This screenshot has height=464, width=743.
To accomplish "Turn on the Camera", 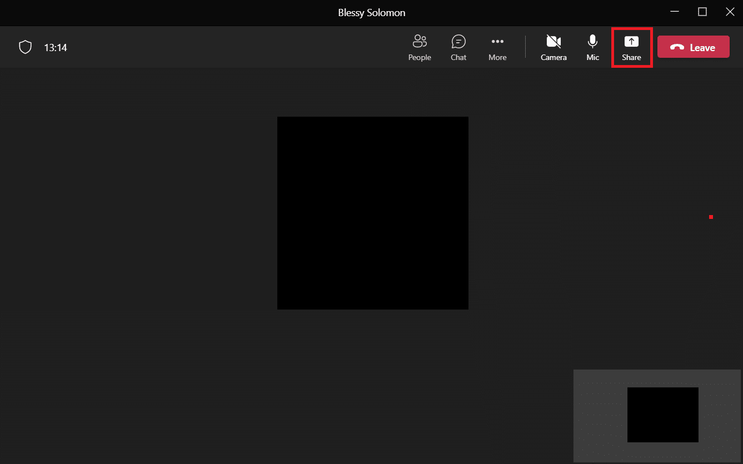I will coord(553,47).
